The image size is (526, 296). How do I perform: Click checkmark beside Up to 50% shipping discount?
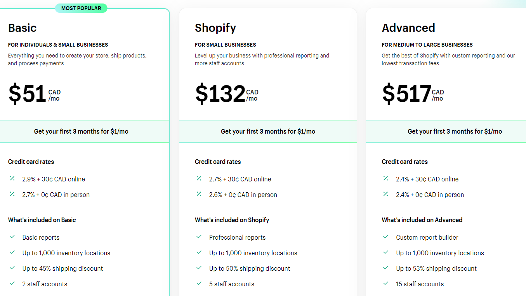(199, 268)
